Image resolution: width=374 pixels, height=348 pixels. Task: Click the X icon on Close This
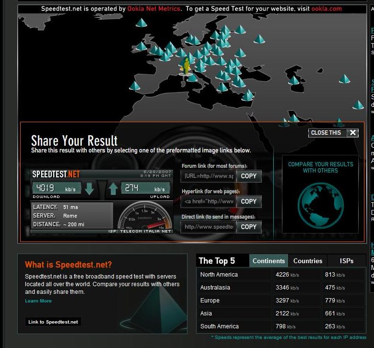[353, 133]
